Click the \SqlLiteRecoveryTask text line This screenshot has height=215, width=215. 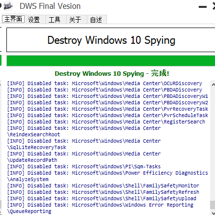36,148
